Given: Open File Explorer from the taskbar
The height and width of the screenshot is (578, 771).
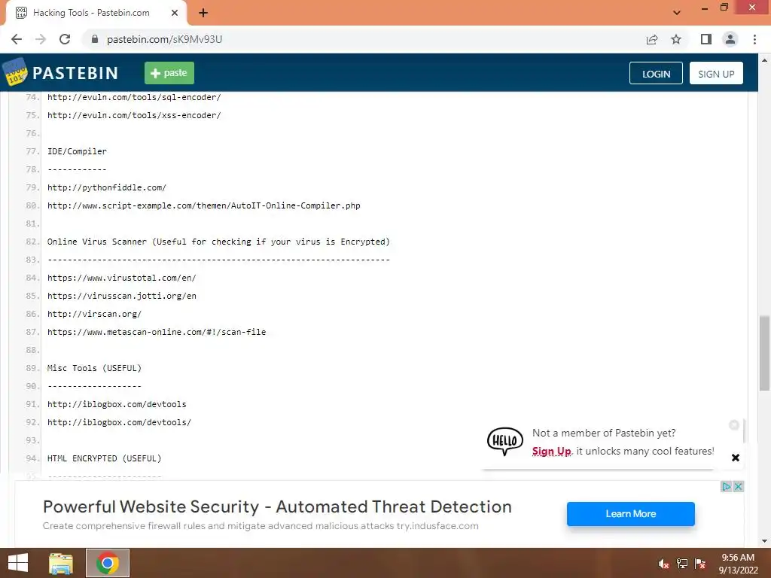Looking at the screenshot, I should pyautogui.click(x=61, y=563).
